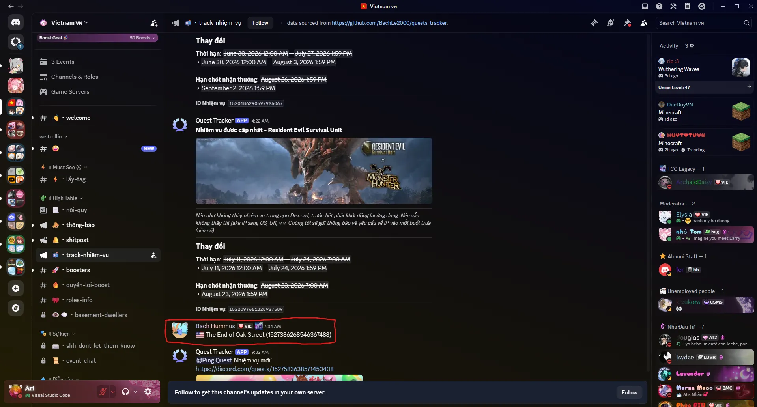Click the circular planet icon in title bar
757x407 pixels.
(702, 6)
